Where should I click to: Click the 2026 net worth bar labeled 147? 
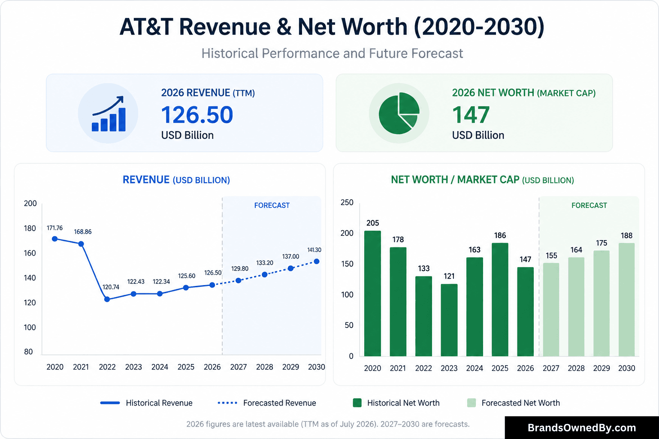click(x=526, y=312)
